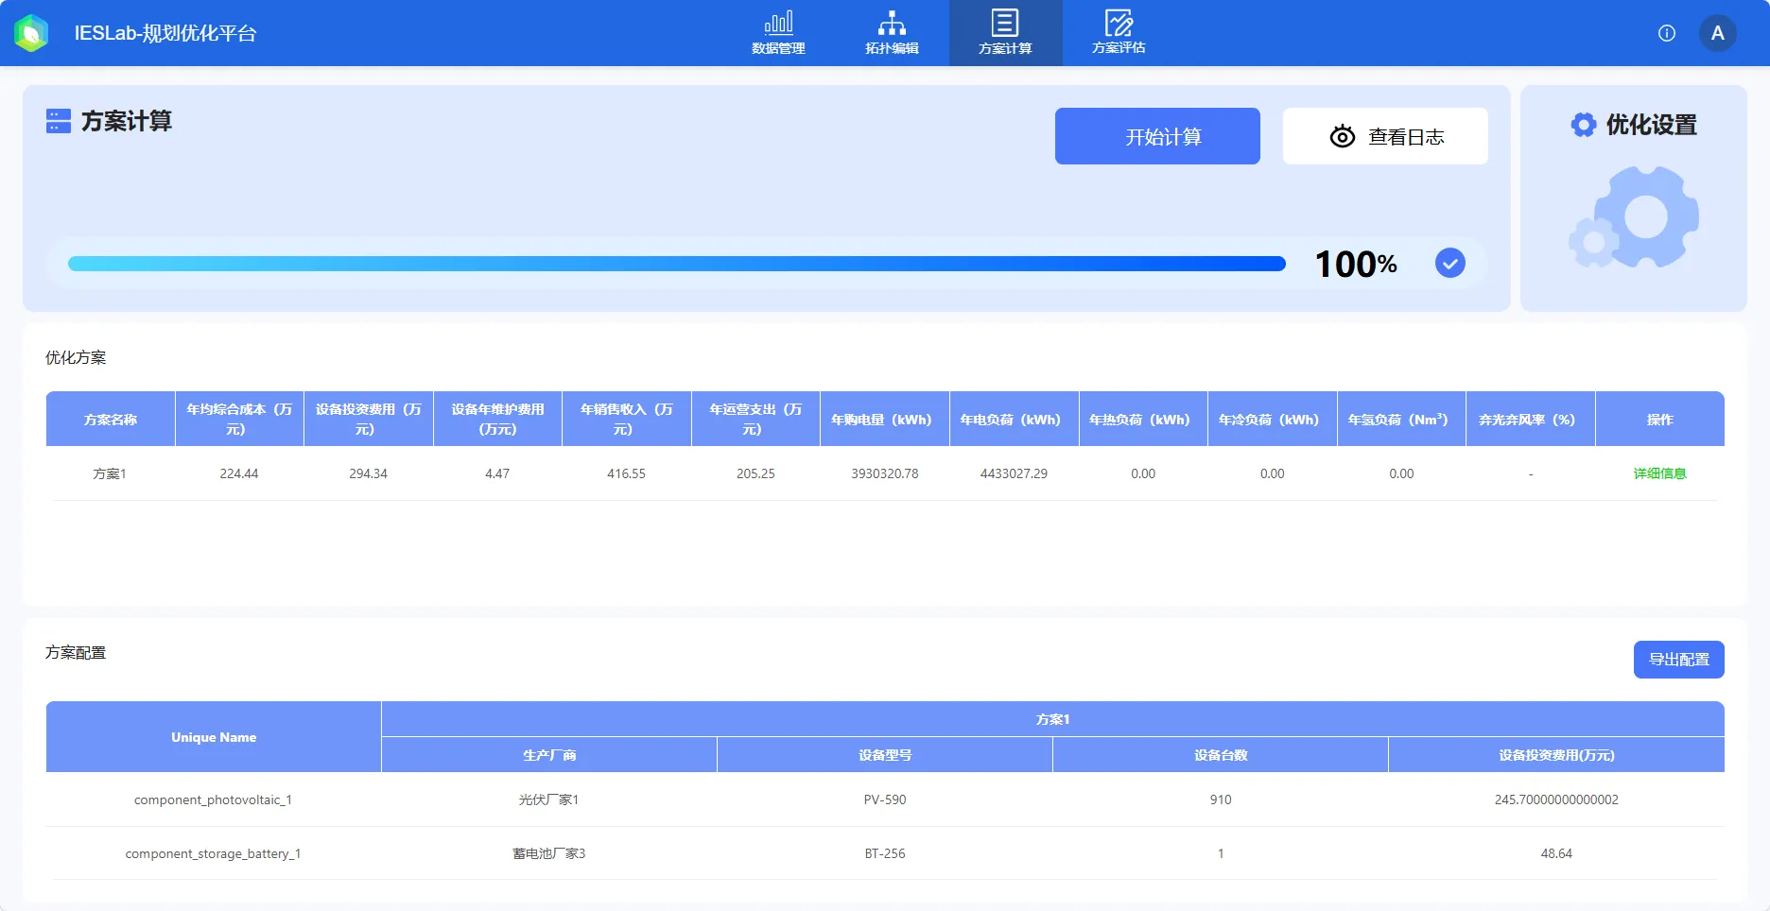Click the 年均综合成本 column header
Viewport: 1770px width, 911px height.
[x=239, y=419]
